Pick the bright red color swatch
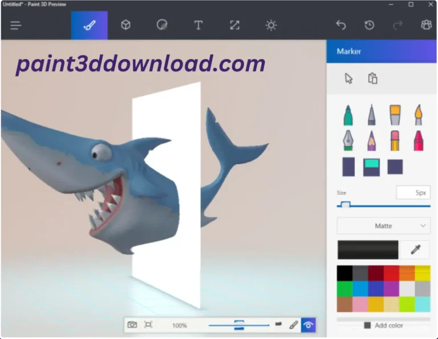 tap(391, 273)
